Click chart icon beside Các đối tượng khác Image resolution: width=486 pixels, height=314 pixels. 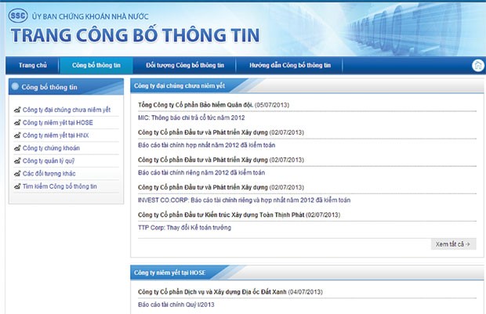coord(17,173)
